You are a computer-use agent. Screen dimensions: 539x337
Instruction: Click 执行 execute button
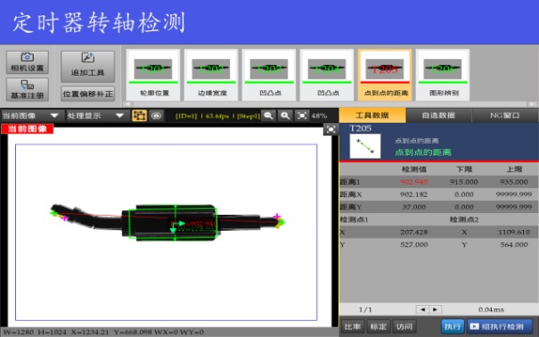pyautogui.click(x=453, y=326)
